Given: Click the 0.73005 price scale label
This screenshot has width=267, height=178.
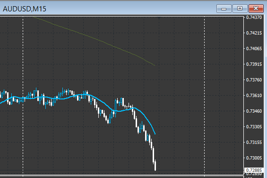Looking at the screenshot, I should click(254, 158).
